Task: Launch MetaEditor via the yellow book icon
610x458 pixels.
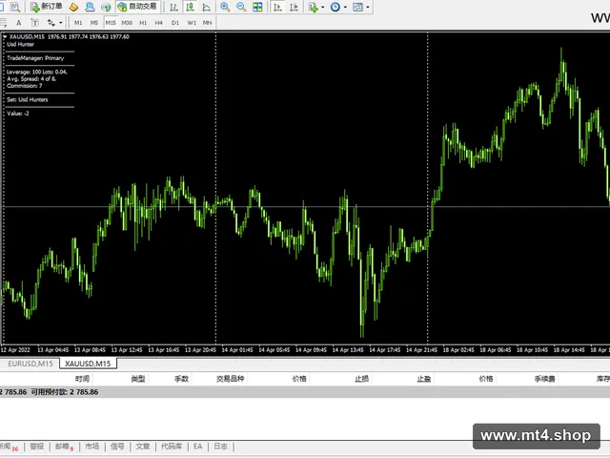Action: pos(73,7)
